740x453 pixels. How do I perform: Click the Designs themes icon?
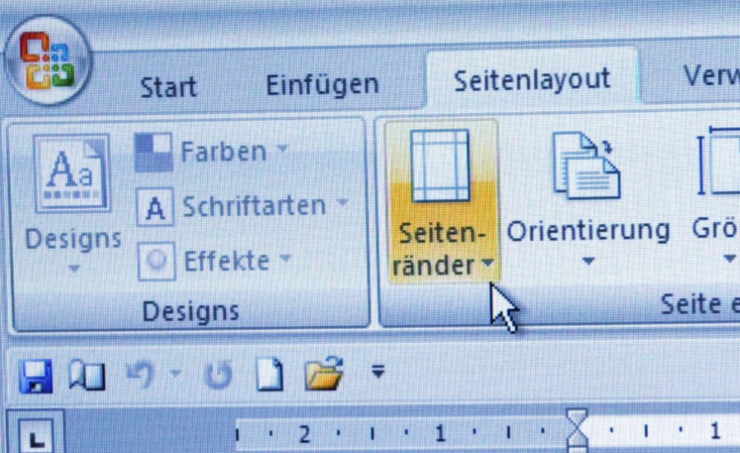pyautogui.click(x=71, y=173)
